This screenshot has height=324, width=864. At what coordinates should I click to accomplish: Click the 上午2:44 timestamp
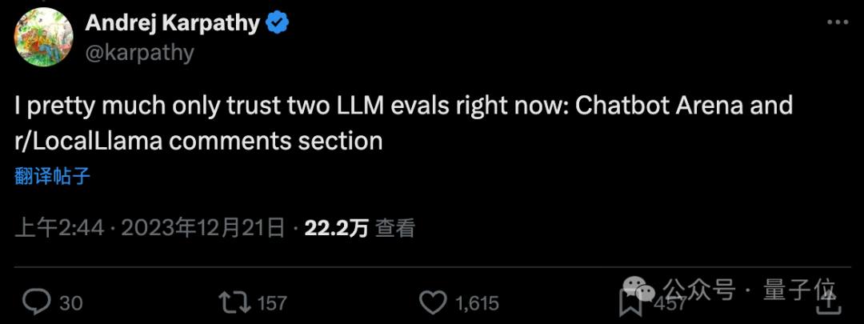(60, 228)
